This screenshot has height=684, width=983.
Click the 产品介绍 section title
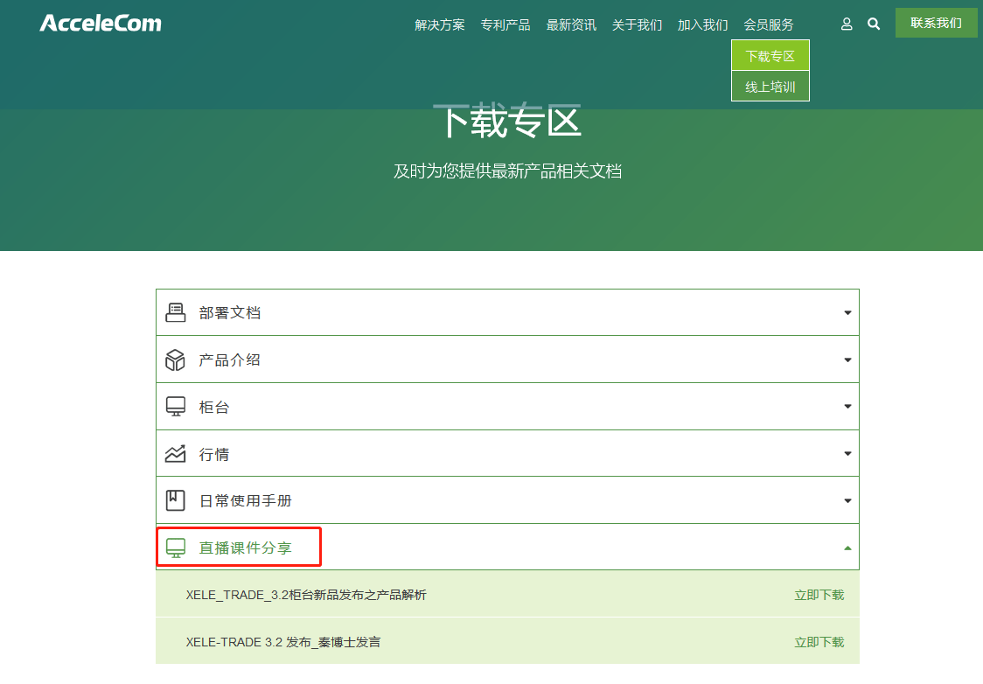229,359
